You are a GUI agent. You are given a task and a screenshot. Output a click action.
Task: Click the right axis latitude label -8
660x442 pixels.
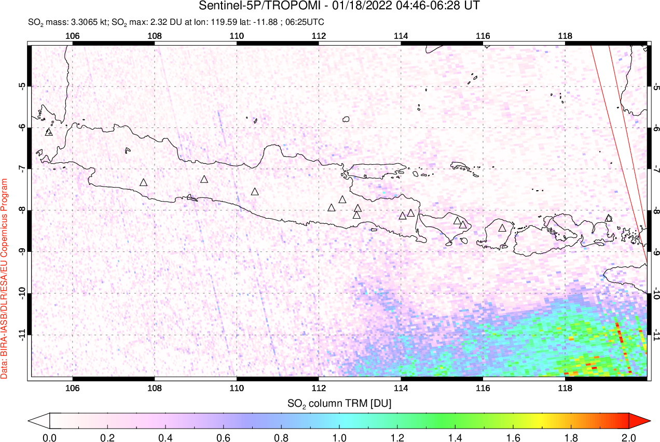click(656, 210)
